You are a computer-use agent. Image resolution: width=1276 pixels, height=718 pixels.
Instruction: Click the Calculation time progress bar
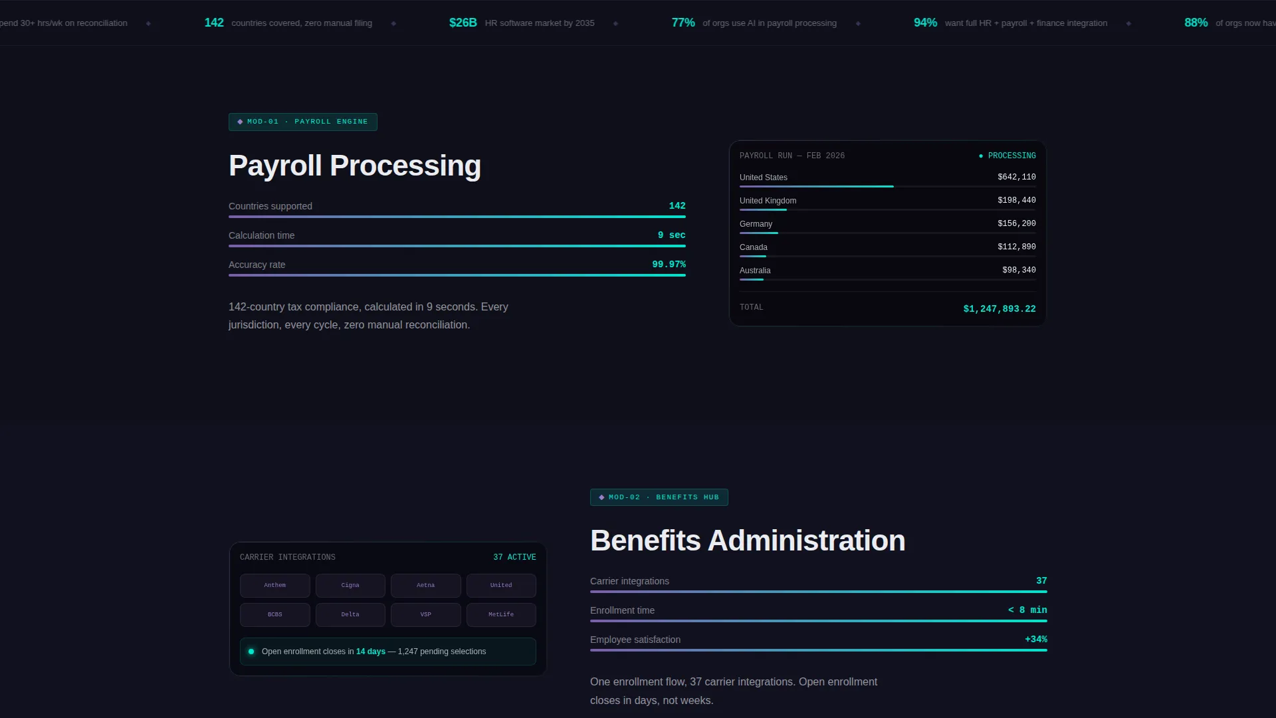coord(457,246)
